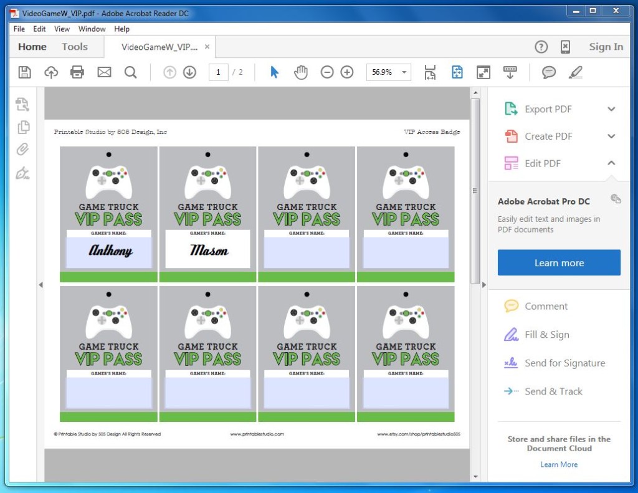Expand the Export PDF section
This screenshot has height=493, width=638.
[x=611, y=109]
